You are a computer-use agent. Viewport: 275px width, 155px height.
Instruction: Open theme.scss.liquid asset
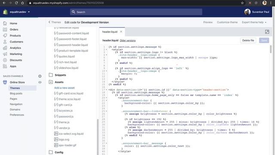pyautogui.click(x=67, y=99)
